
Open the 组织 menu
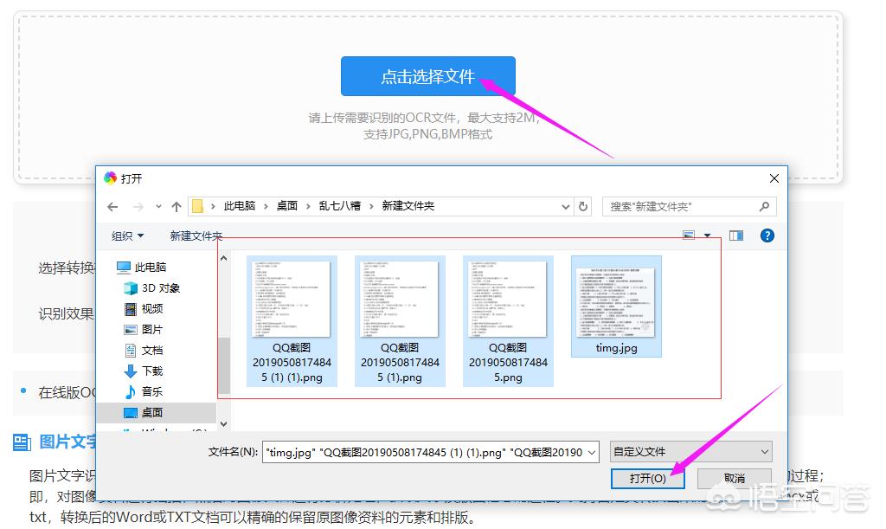point(127,235)
